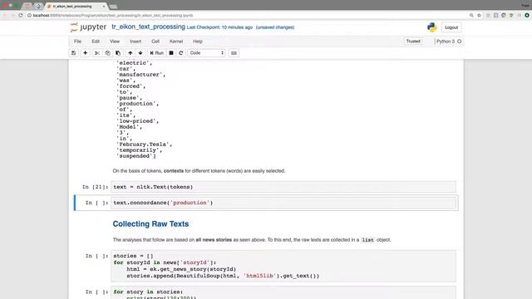The height and width of the screenshot is (299, 532).
Task: Click the Python 3 kernel name
Action: pyautogui.click(x=446, y=42)
